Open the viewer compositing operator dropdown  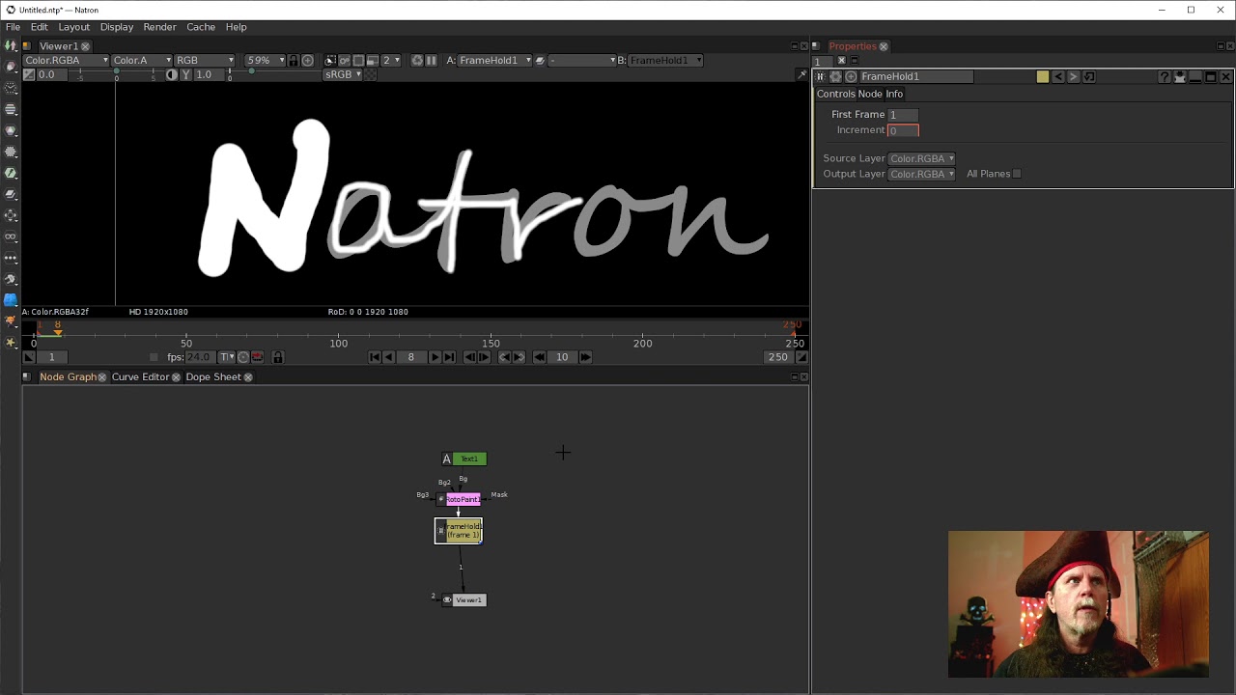[582, 60]
